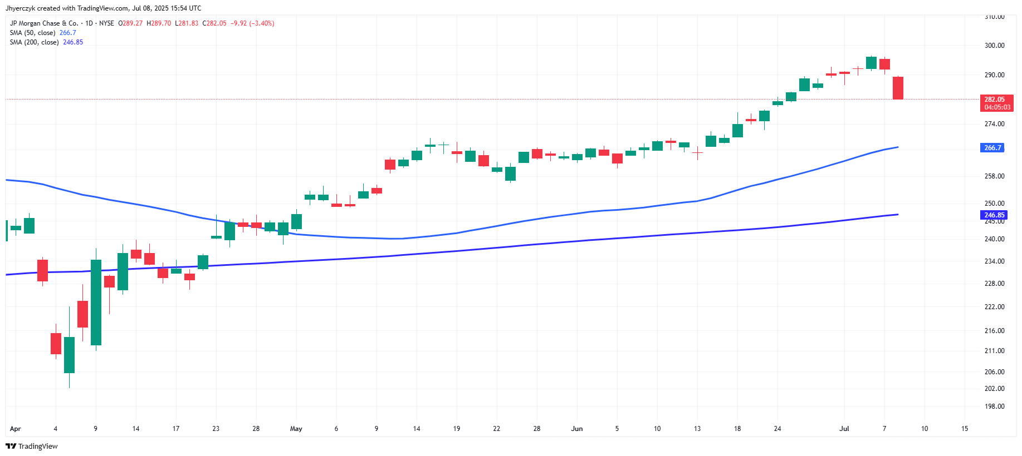Click the 300.00 price axis label
This screenshot has height=456, width=1022.
coord(994,46)
